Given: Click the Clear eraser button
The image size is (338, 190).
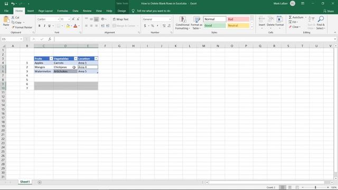Looking at the screenshot, I should point(294,27).
